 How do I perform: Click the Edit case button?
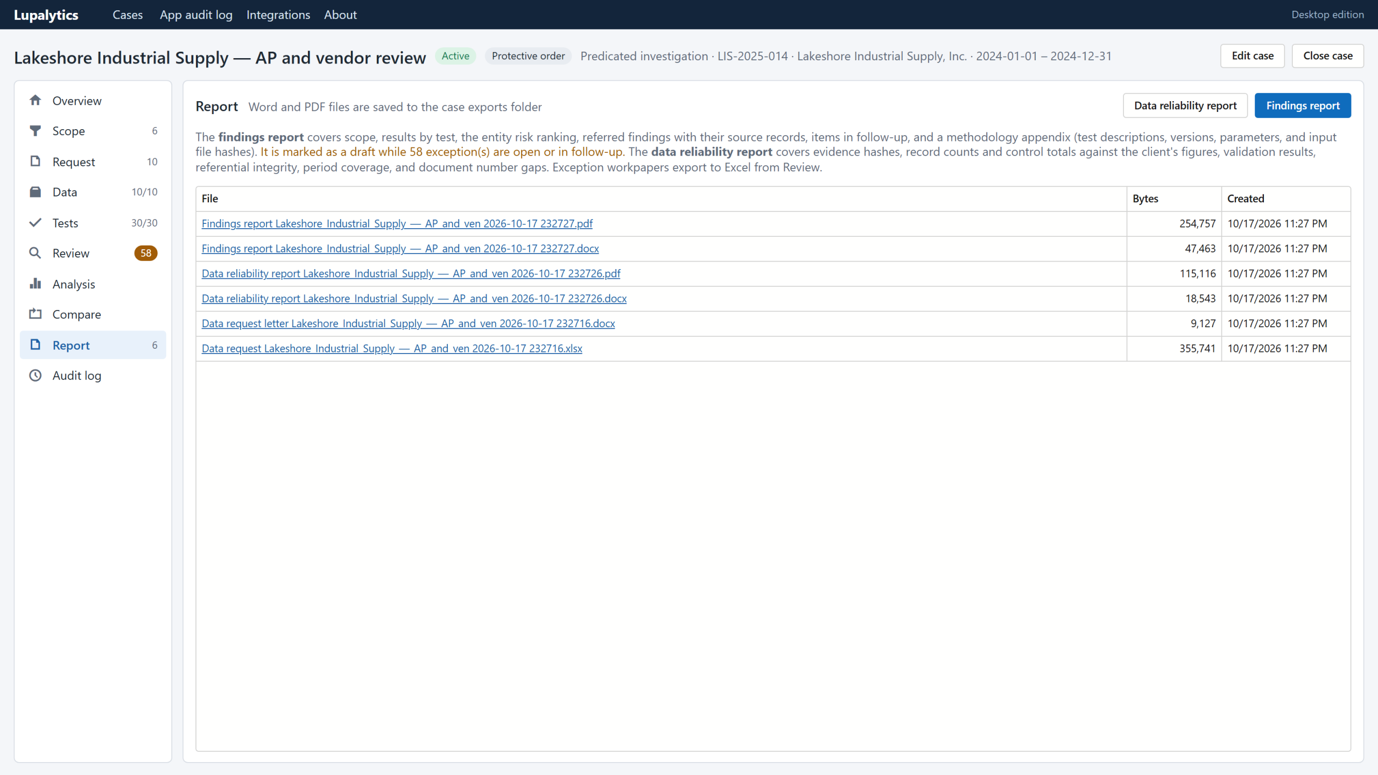[x=1253, y=56]
